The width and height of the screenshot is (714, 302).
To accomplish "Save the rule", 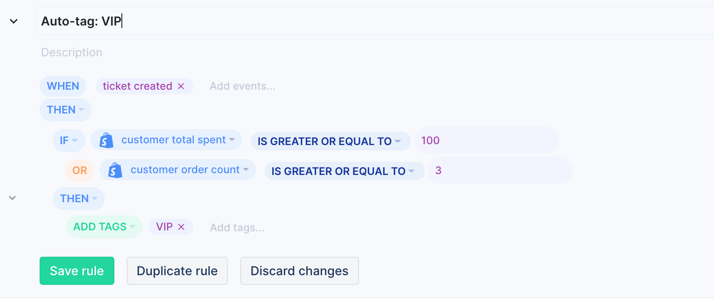I will point(77,271).
